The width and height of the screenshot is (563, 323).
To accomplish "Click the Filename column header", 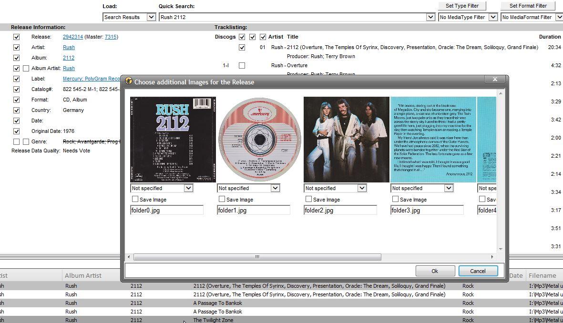I will click(542, 275).
